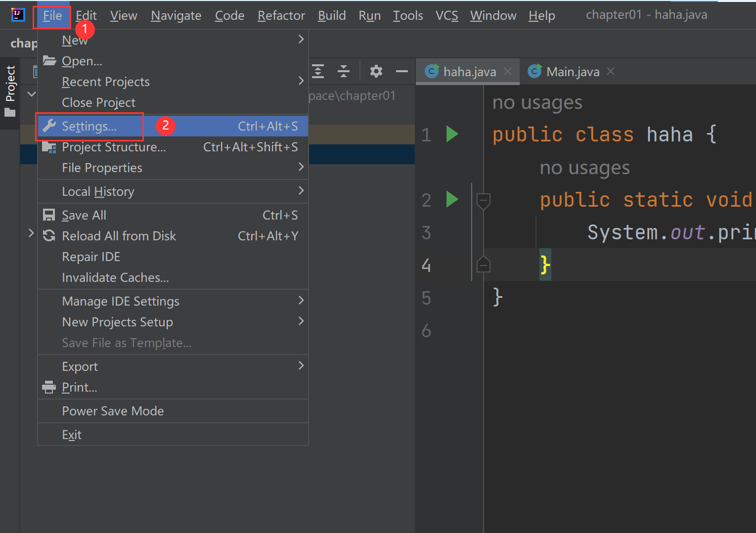
Task: Close the Main.java editor tab
Action: click(x=611, y=72)
